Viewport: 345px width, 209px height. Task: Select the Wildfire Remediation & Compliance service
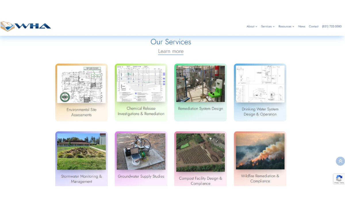point(260,158)
